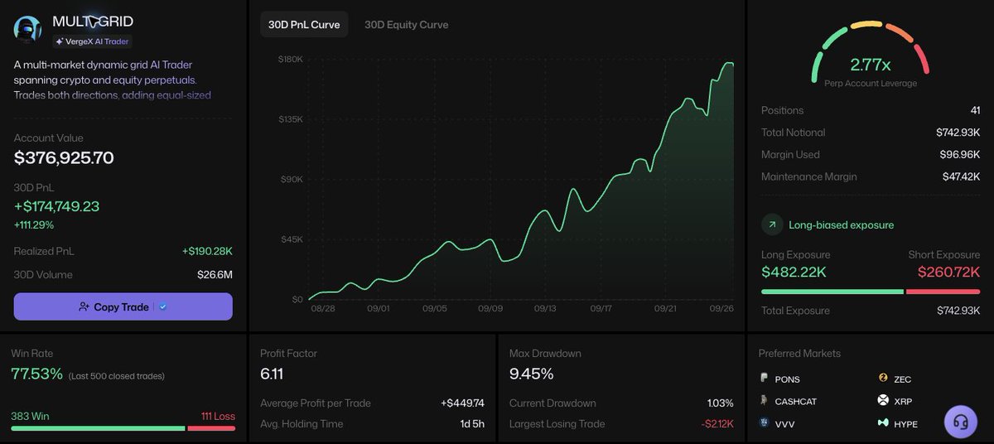
Task: Click the Short Exposure $260.72K value
Action: 948,272
